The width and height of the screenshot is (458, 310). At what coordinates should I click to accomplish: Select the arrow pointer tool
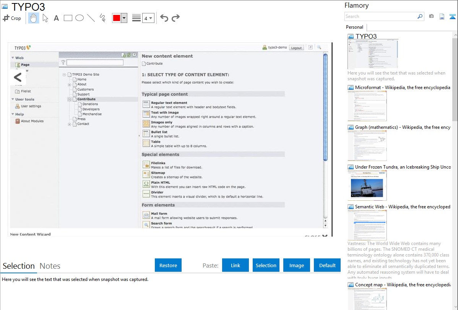click(45, 18)
